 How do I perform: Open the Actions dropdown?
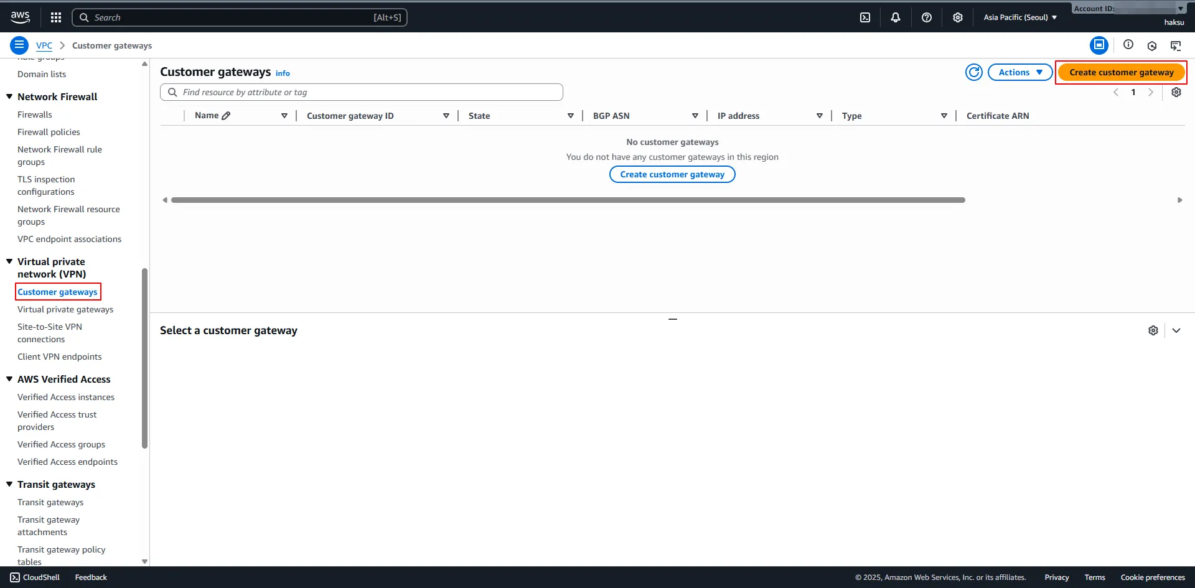pyautogui.click(x=1020, y=72)
